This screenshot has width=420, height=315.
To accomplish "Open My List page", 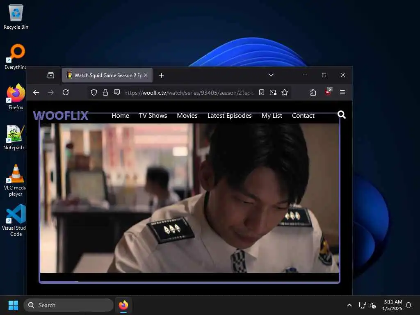I will point(272,115).
